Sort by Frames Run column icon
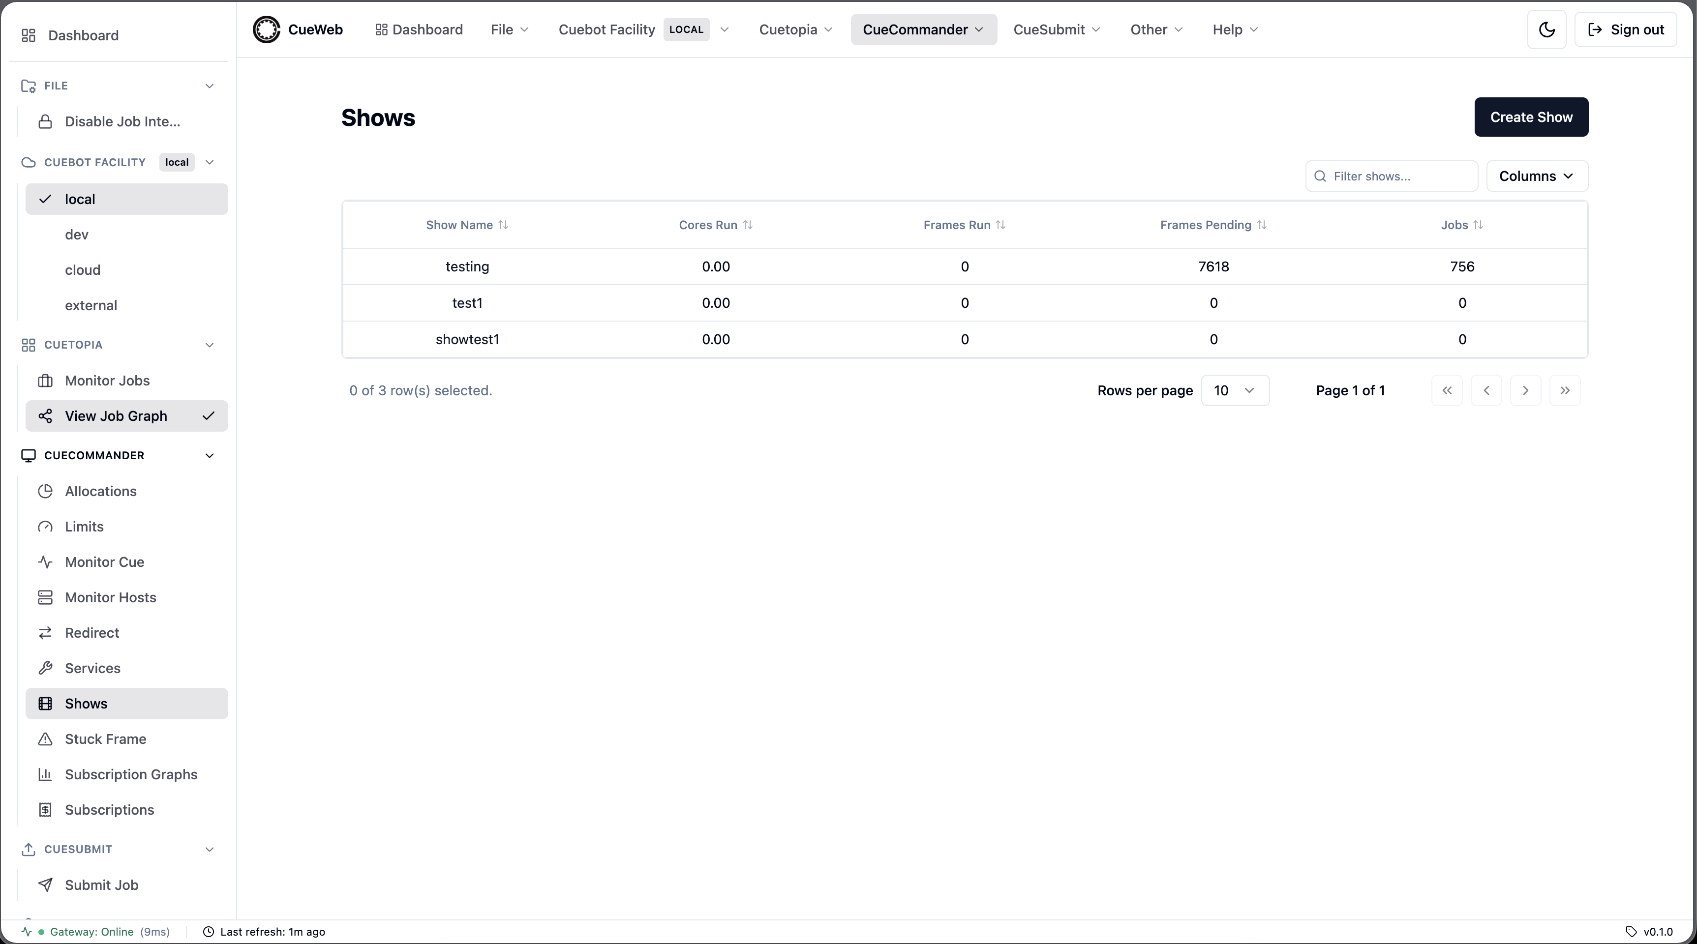Screen dimensions: 1697x944 click(x=1000, y=225)
